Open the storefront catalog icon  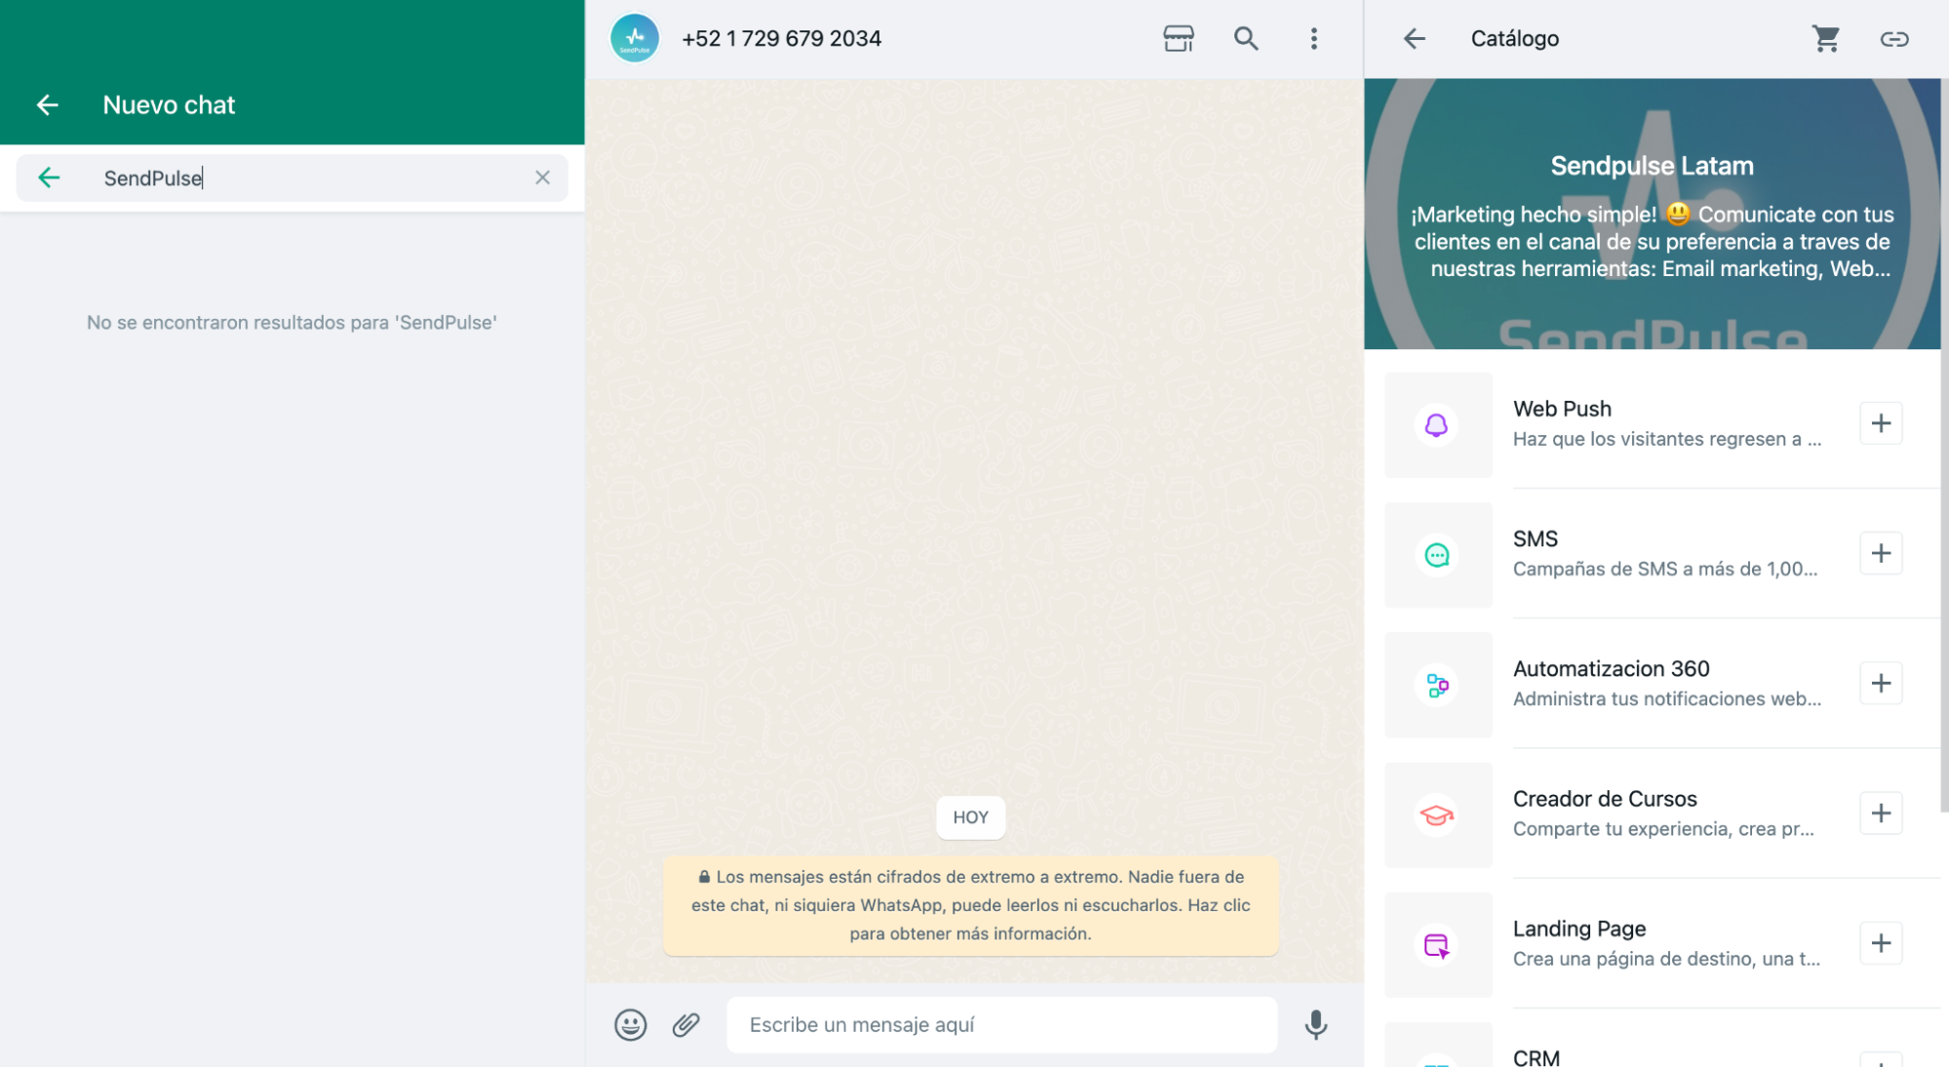click(x=1178, y=39)
